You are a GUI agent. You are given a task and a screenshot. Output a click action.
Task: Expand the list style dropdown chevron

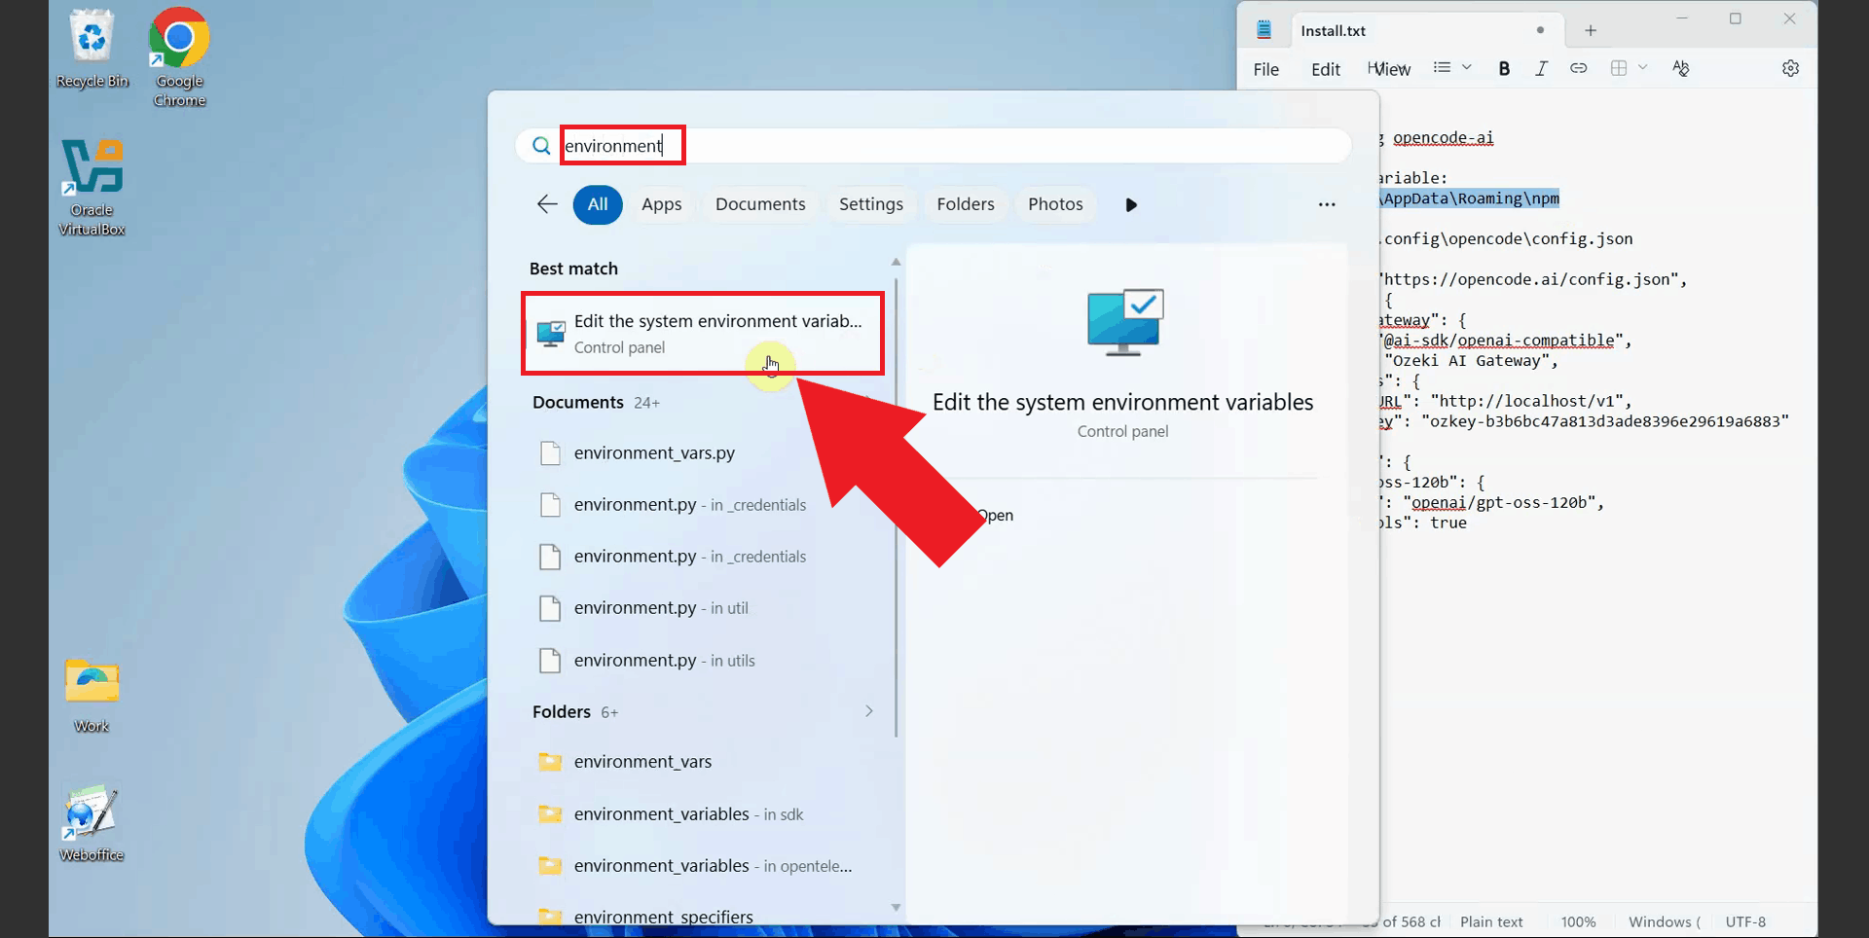click(x=1468, y=68)
